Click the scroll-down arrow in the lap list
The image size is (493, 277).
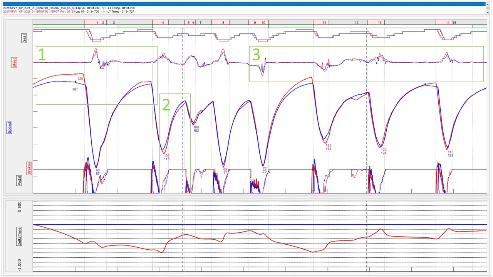pyautogui.click(x=488, y=12)
